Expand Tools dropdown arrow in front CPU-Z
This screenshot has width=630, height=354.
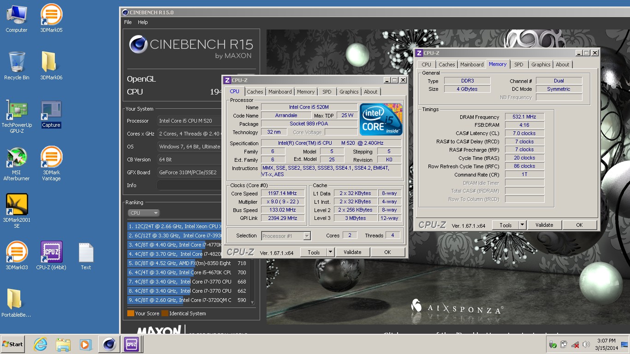click(330, 252)
